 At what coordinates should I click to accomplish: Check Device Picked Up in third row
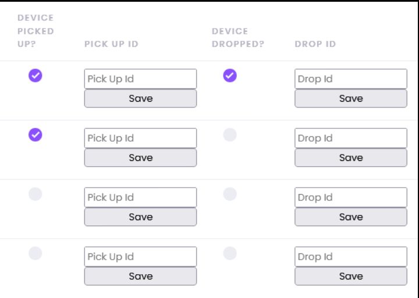35,194
